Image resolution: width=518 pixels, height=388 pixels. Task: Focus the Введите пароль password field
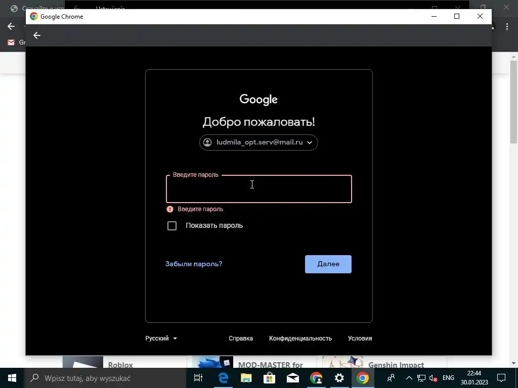(258, 189)
